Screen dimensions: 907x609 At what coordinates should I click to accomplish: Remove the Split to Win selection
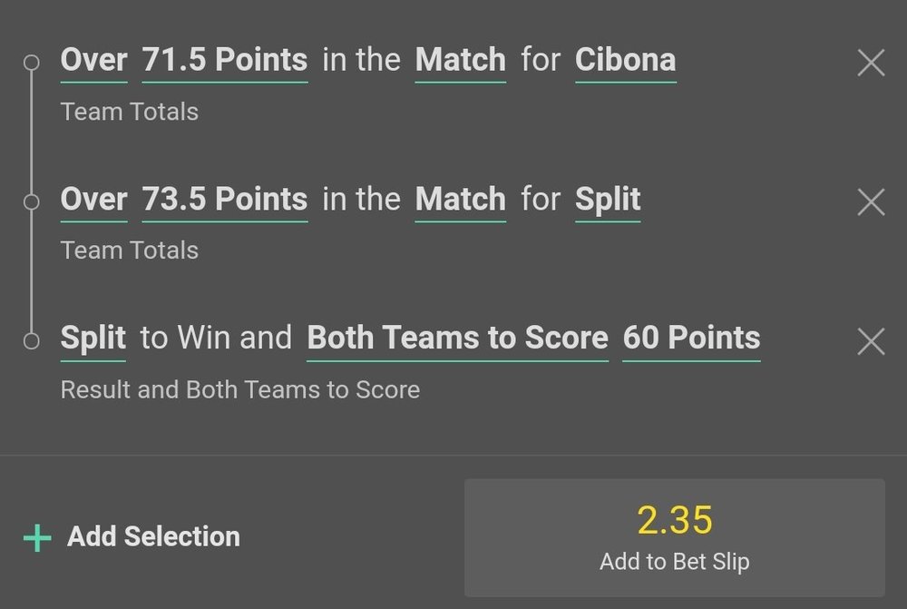871,341
